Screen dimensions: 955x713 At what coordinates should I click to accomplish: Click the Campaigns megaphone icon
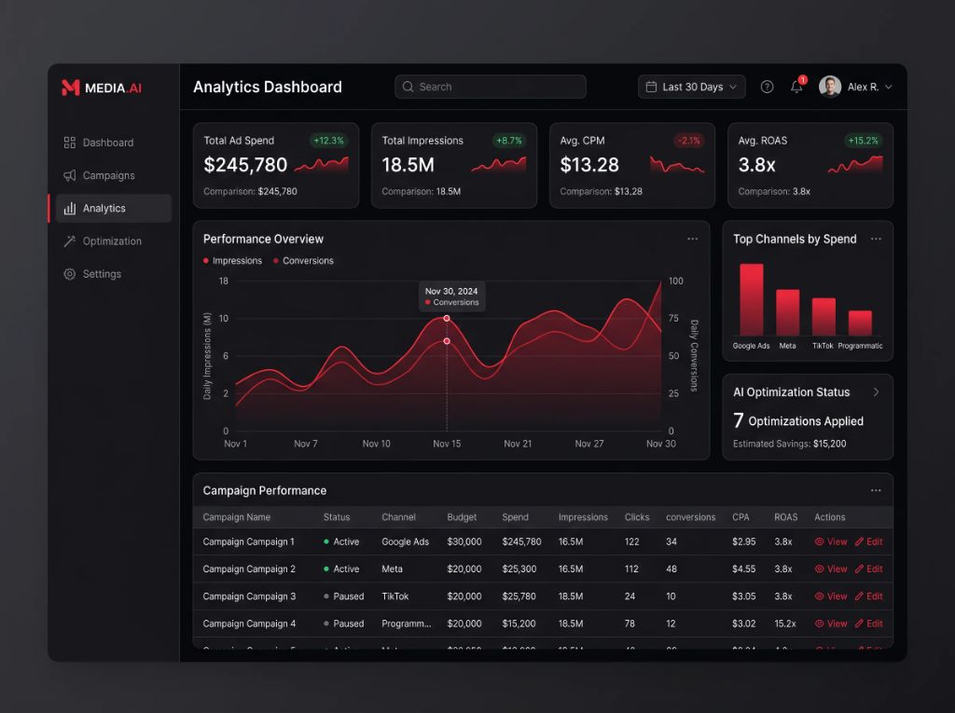coord(69,175)
